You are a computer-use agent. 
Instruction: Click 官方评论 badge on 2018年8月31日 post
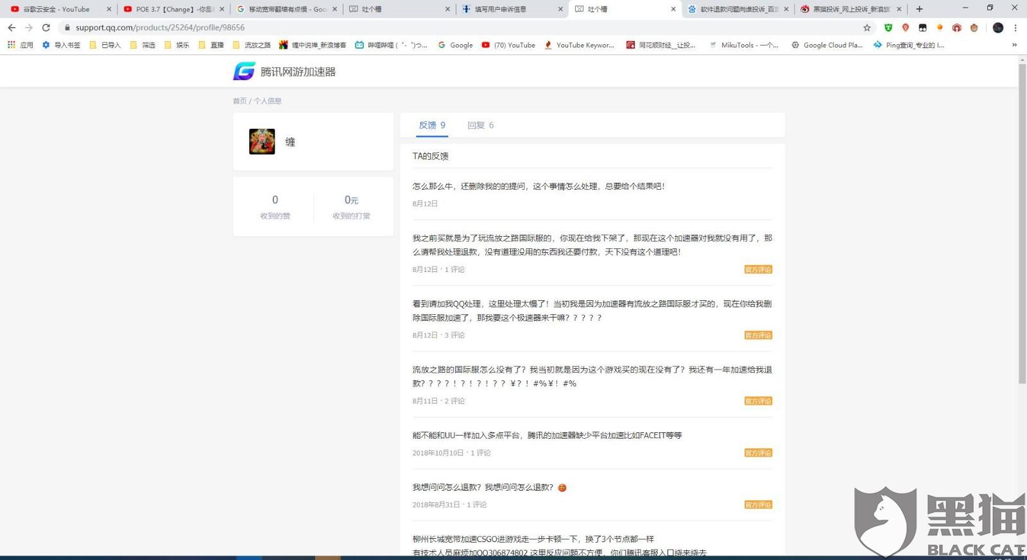758,505
